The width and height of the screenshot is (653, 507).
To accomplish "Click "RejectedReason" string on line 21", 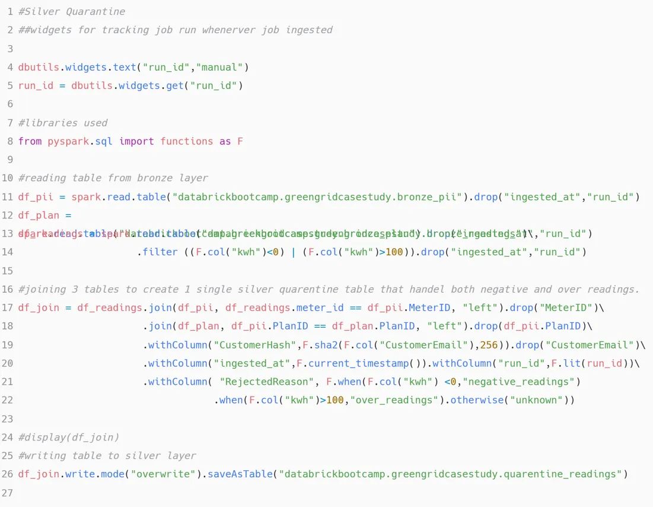I will [266, 382].
